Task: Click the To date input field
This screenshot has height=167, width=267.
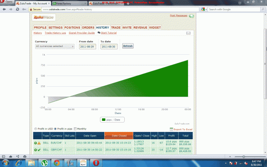Action: click(109, 47)
